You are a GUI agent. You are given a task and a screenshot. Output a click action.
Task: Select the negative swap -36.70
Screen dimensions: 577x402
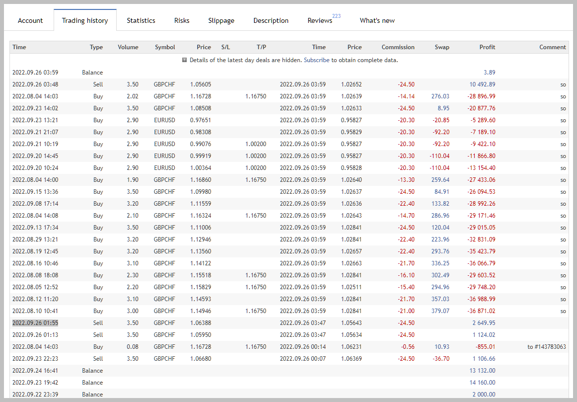tap(441, 359)
